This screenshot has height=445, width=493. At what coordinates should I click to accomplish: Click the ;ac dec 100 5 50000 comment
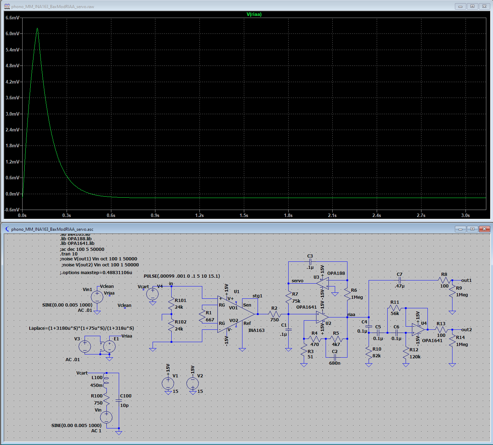(82, 249)
